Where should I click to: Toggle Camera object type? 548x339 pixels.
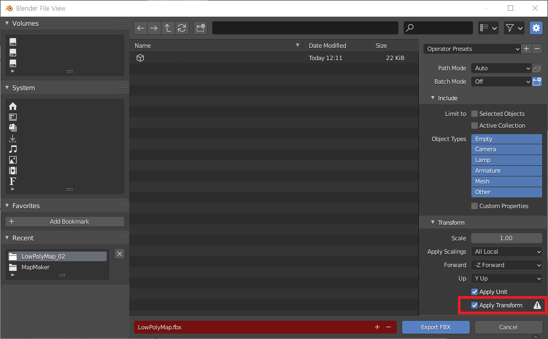tap(506, 149)
